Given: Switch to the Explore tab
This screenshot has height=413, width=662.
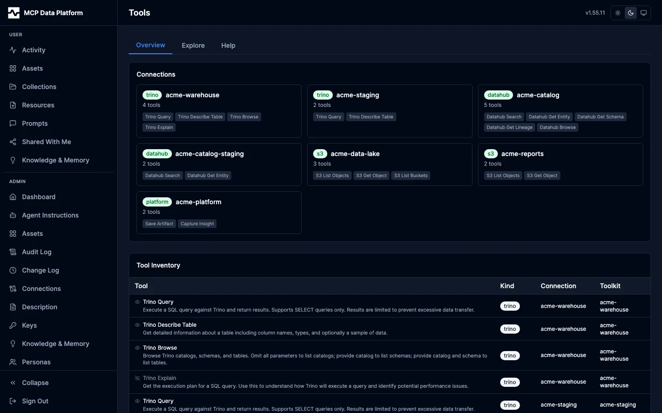Looking at the screenshot, I should (193, 45).
